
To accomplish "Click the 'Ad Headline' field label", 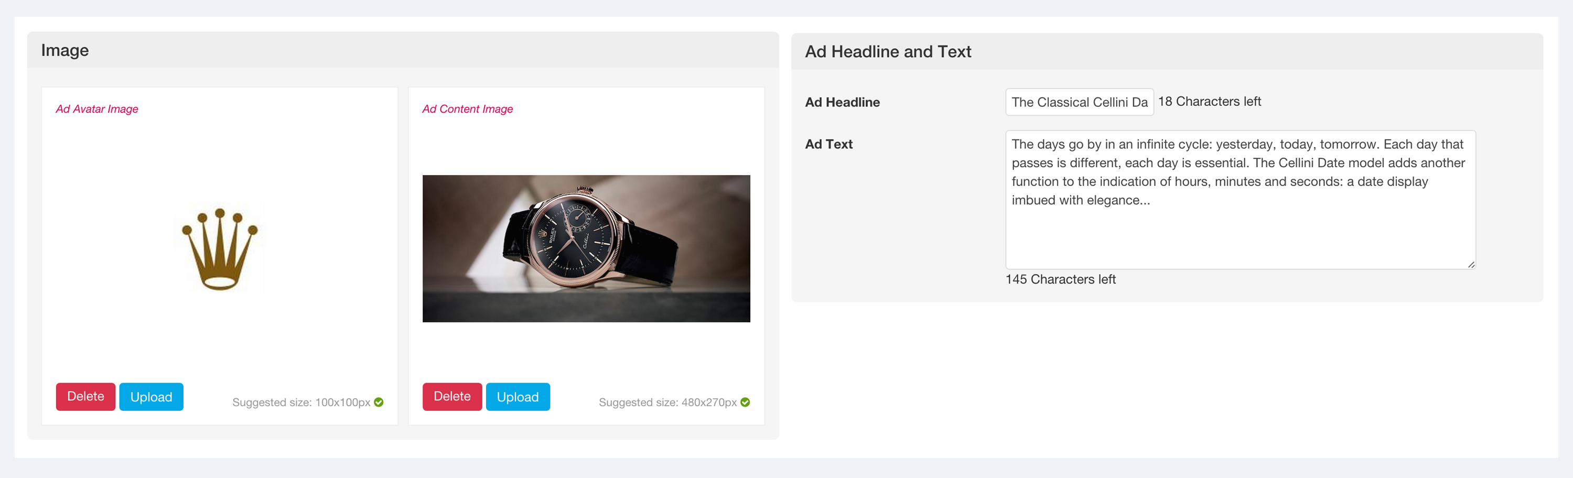I will click(842, 103).
